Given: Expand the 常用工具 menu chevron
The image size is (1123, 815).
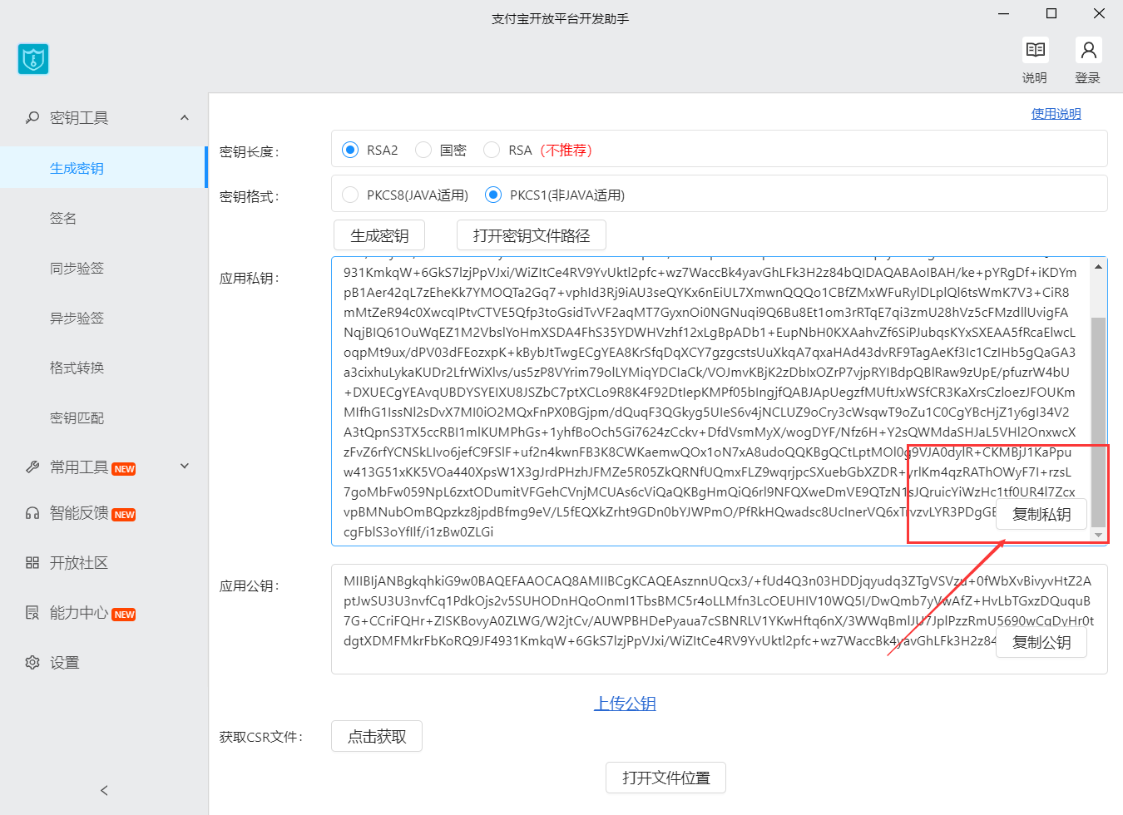Looking at the screenshot, I should 185,467.
